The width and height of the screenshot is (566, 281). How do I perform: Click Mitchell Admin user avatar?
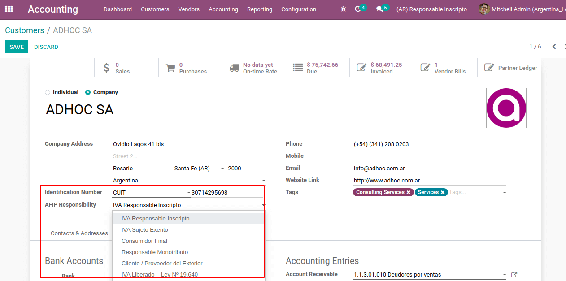[484, 9]
